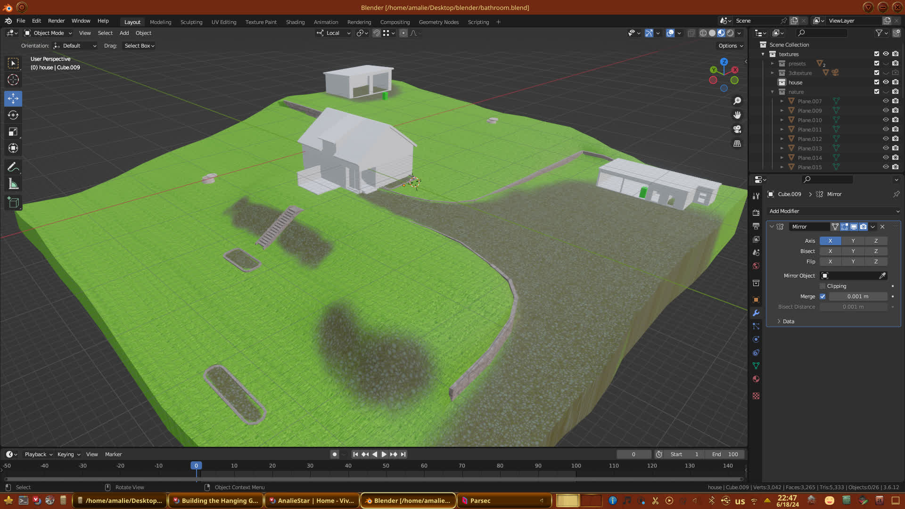Open the Object Mode dropdown
Screen dimensions: 905x509
coord(48,33)
